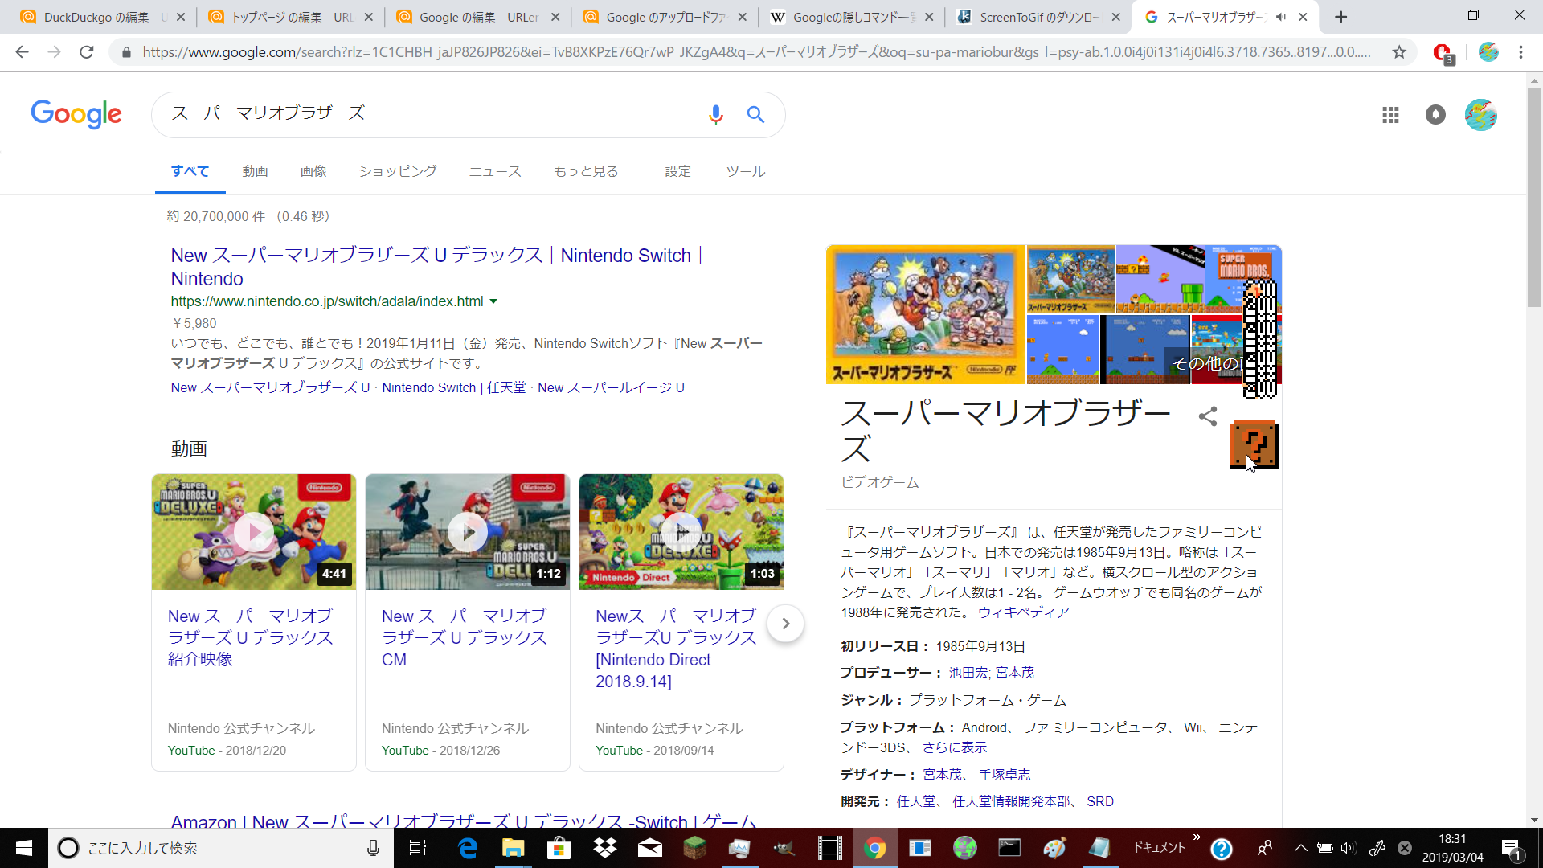Bookmark this page with star icon
This screenshot has width=1543, height=868.
1399,52
